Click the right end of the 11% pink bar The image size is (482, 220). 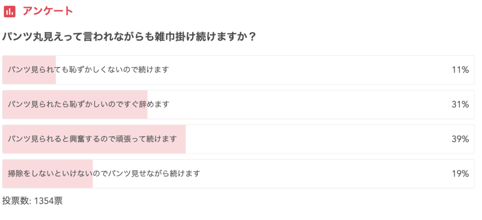54,70
